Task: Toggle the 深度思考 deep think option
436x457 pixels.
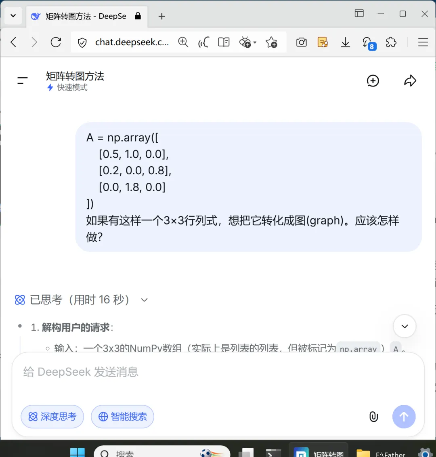Action: tap(52, 417)
